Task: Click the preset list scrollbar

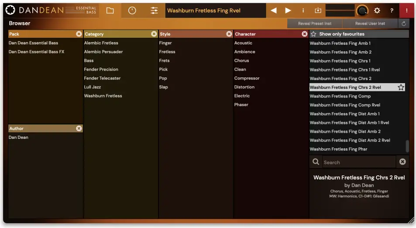Action: (x=407, y=146)
